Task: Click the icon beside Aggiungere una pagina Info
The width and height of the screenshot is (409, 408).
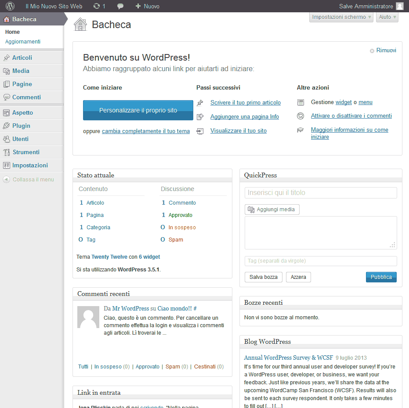Action: [x=200, y=117]
